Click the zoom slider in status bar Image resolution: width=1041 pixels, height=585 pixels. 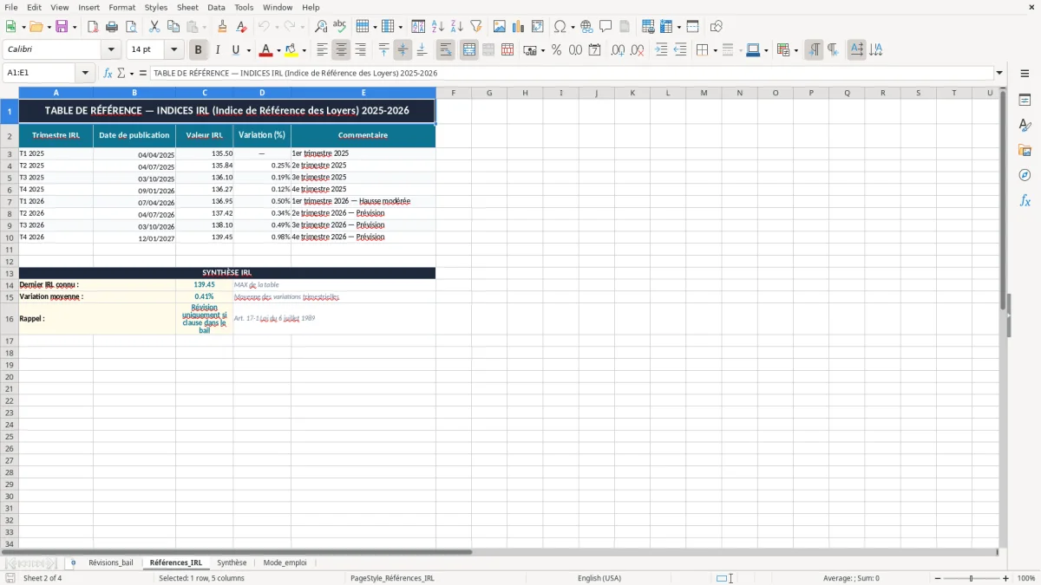972,578
